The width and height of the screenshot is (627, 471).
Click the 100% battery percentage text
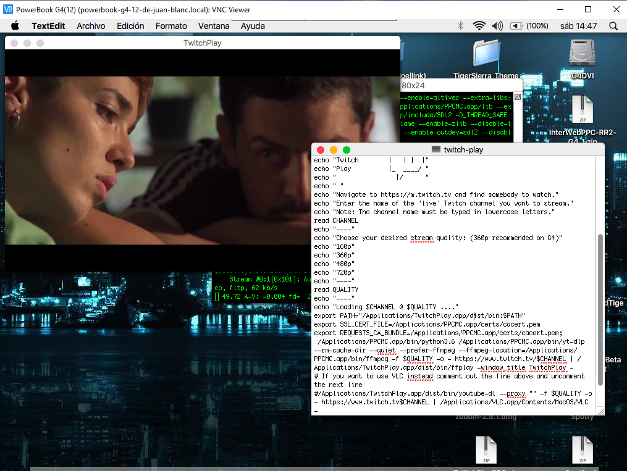point(537,26)
